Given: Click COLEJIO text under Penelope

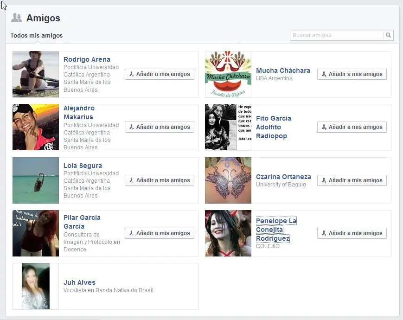Looking at the screenshot, I should coord(268,246).
